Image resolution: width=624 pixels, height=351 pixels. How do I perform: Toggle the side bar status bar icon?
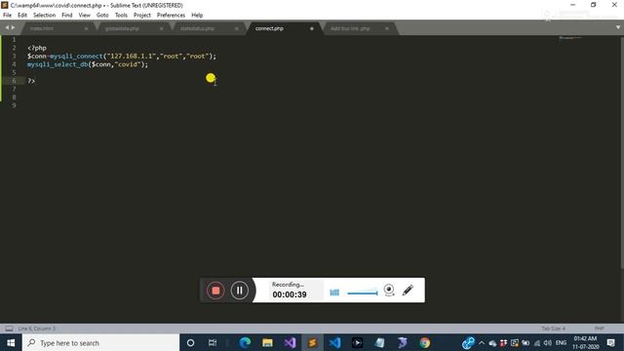point(9,329)
